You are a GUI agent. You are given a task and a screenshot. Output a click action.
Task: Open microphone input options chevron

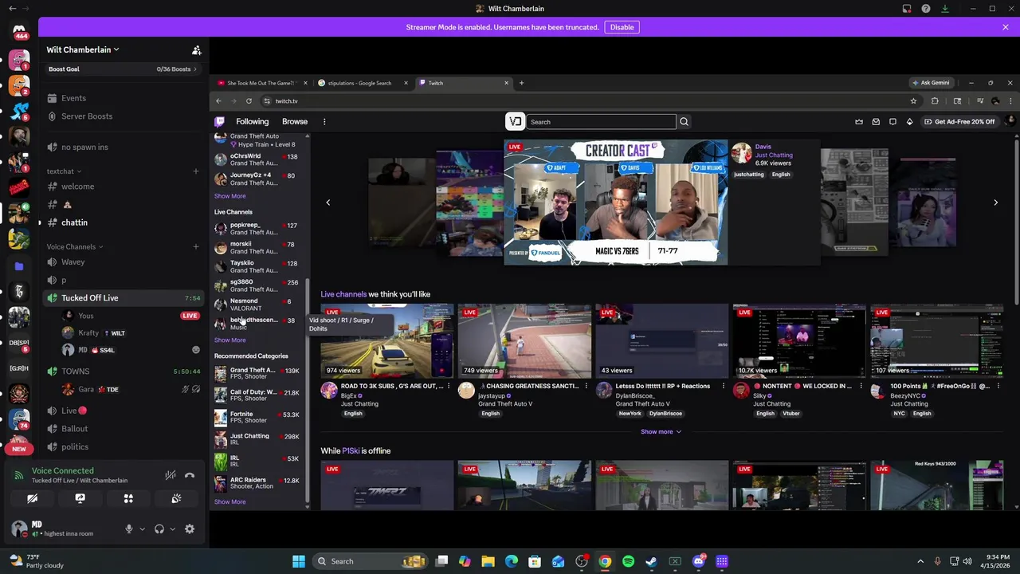[x=142, y=529]
